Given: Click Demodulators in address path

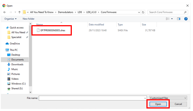Looking at the screenshot, I should point(65,12).
